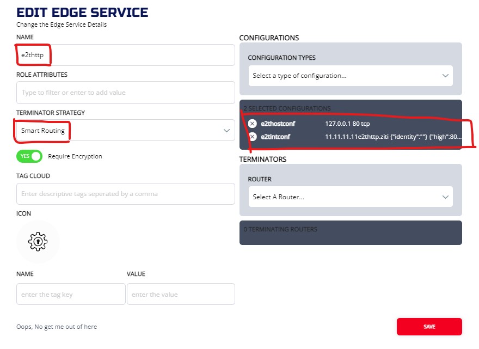Viewport: 479px width, 349px height.
Task: Select the e2tintconf configuration row
Action: pyautogui.click(x=354, y=137)
